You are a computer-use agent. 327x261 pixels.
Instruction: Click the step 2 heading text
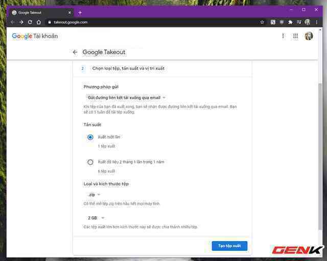pyautogui.click(x=128, y=68)
